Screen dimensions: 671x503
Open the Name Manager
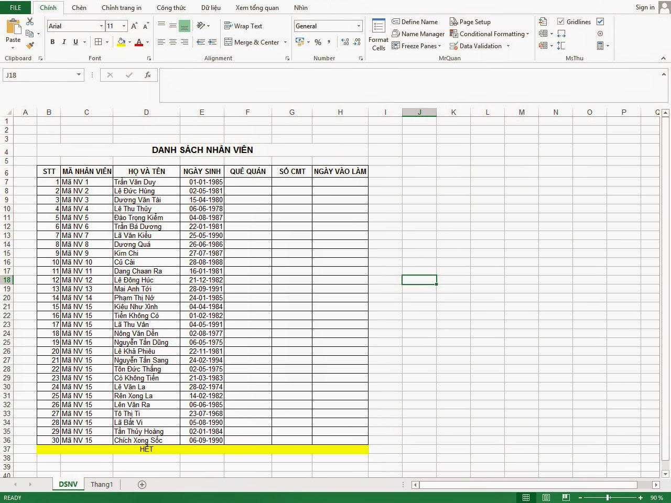click(418, 34)
